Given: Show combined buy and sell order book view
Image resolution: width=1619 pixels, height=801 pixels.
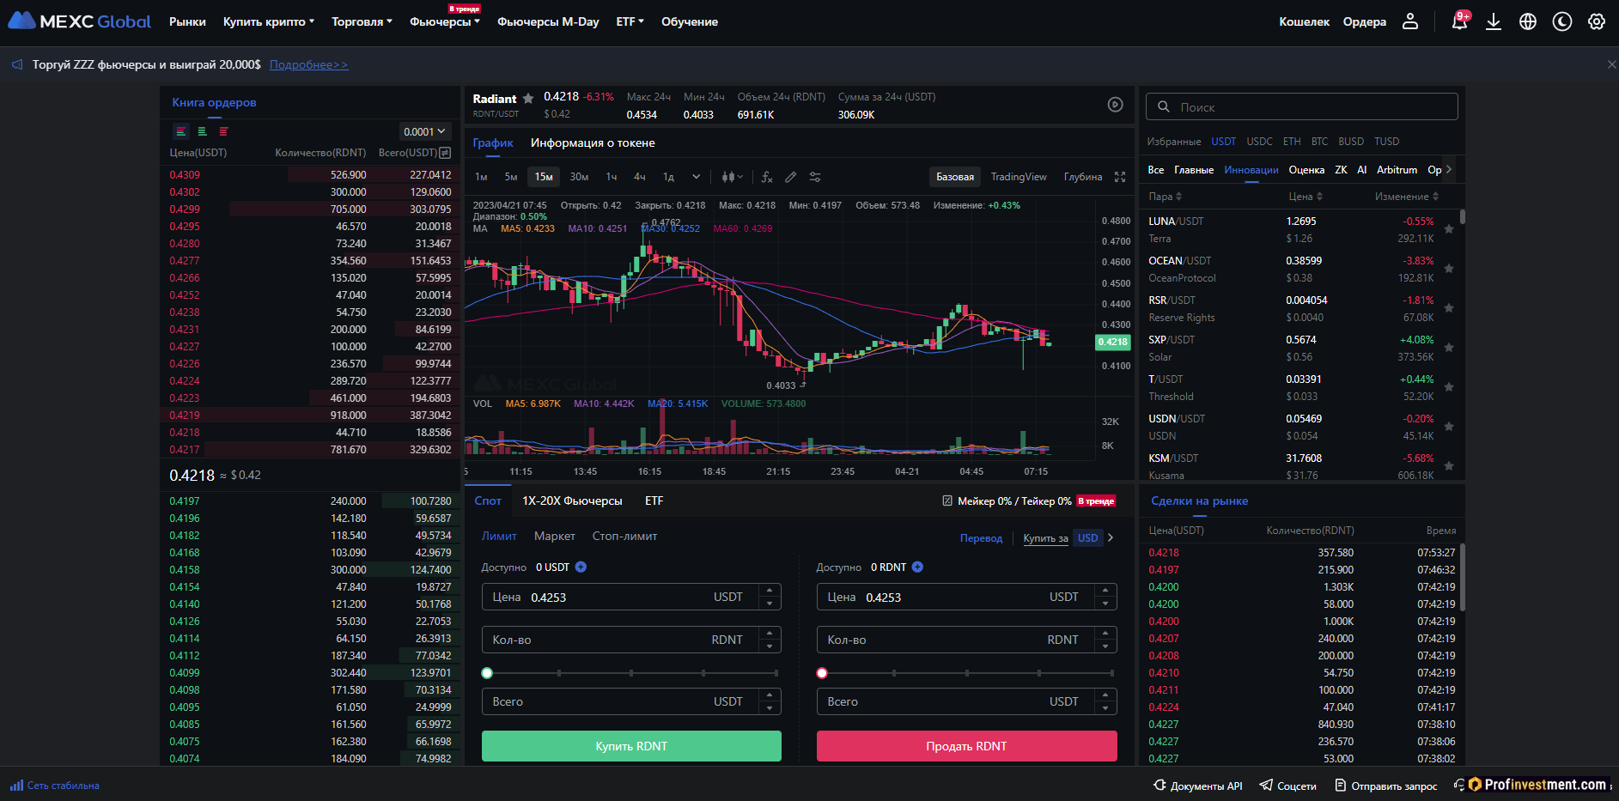Looking at the screenshot, I should (181, 131).
